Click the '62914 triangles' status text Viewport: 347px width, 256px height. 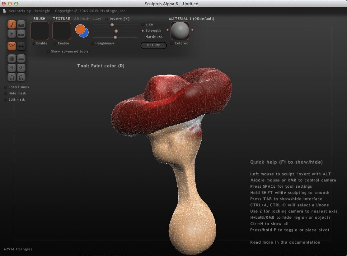[18, 249]
